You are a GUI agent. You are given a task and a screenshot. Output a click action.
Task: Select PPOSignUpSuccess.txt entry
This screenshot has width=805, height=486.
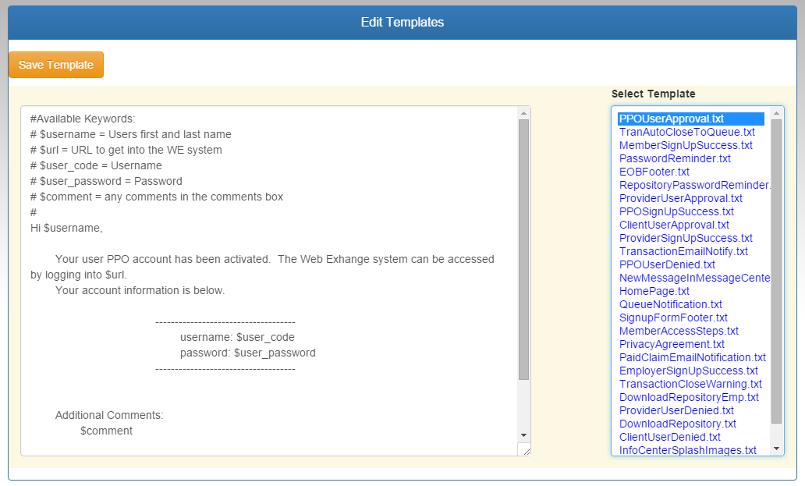676,211
